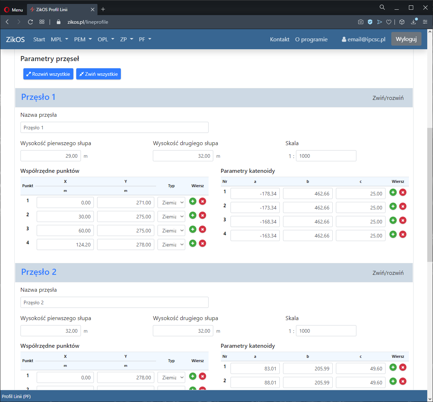This screenshot has width=433, height=402.
Task: Delete catenary row with a = 83,01
Action: point(403,367)
